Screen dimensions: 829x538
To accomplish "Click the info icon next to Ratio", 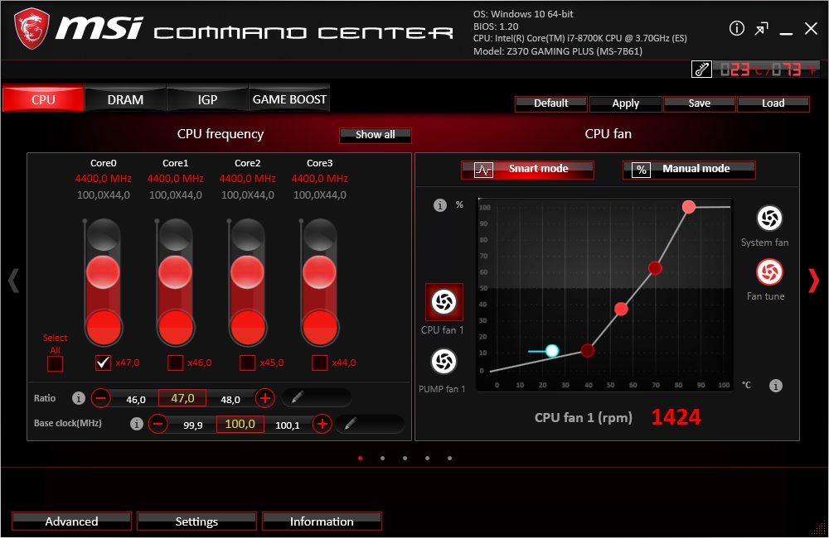I will (x=79, y=398).
